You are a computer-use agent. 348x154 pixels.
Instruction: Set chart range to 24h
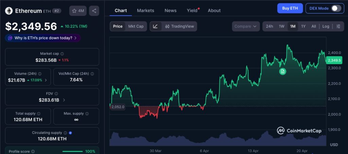[269, 26]
